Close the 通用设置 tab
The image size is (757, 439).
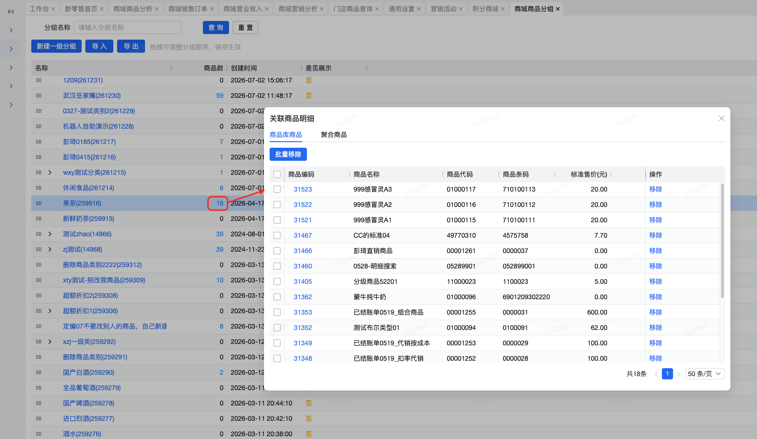[419, 9]
